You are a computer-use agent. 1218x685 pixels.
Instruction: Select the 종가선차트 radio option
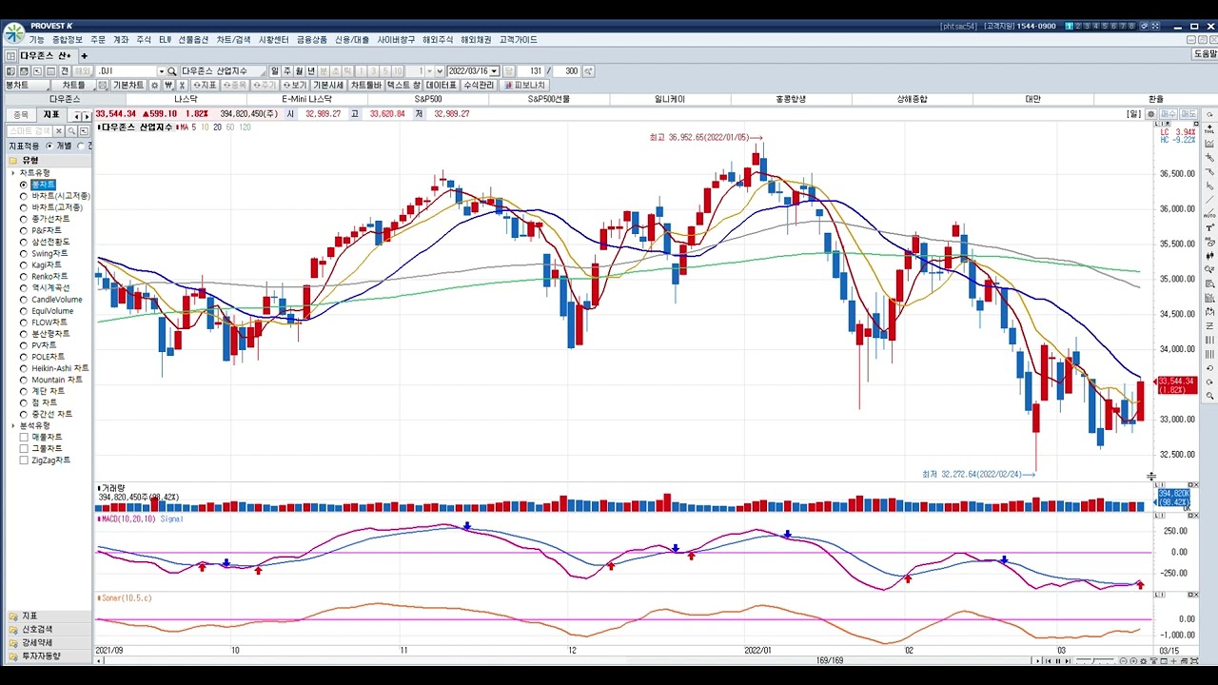point(24,219)
